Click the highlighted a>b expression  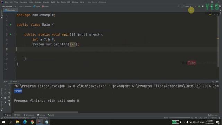[x=72, y=44]
